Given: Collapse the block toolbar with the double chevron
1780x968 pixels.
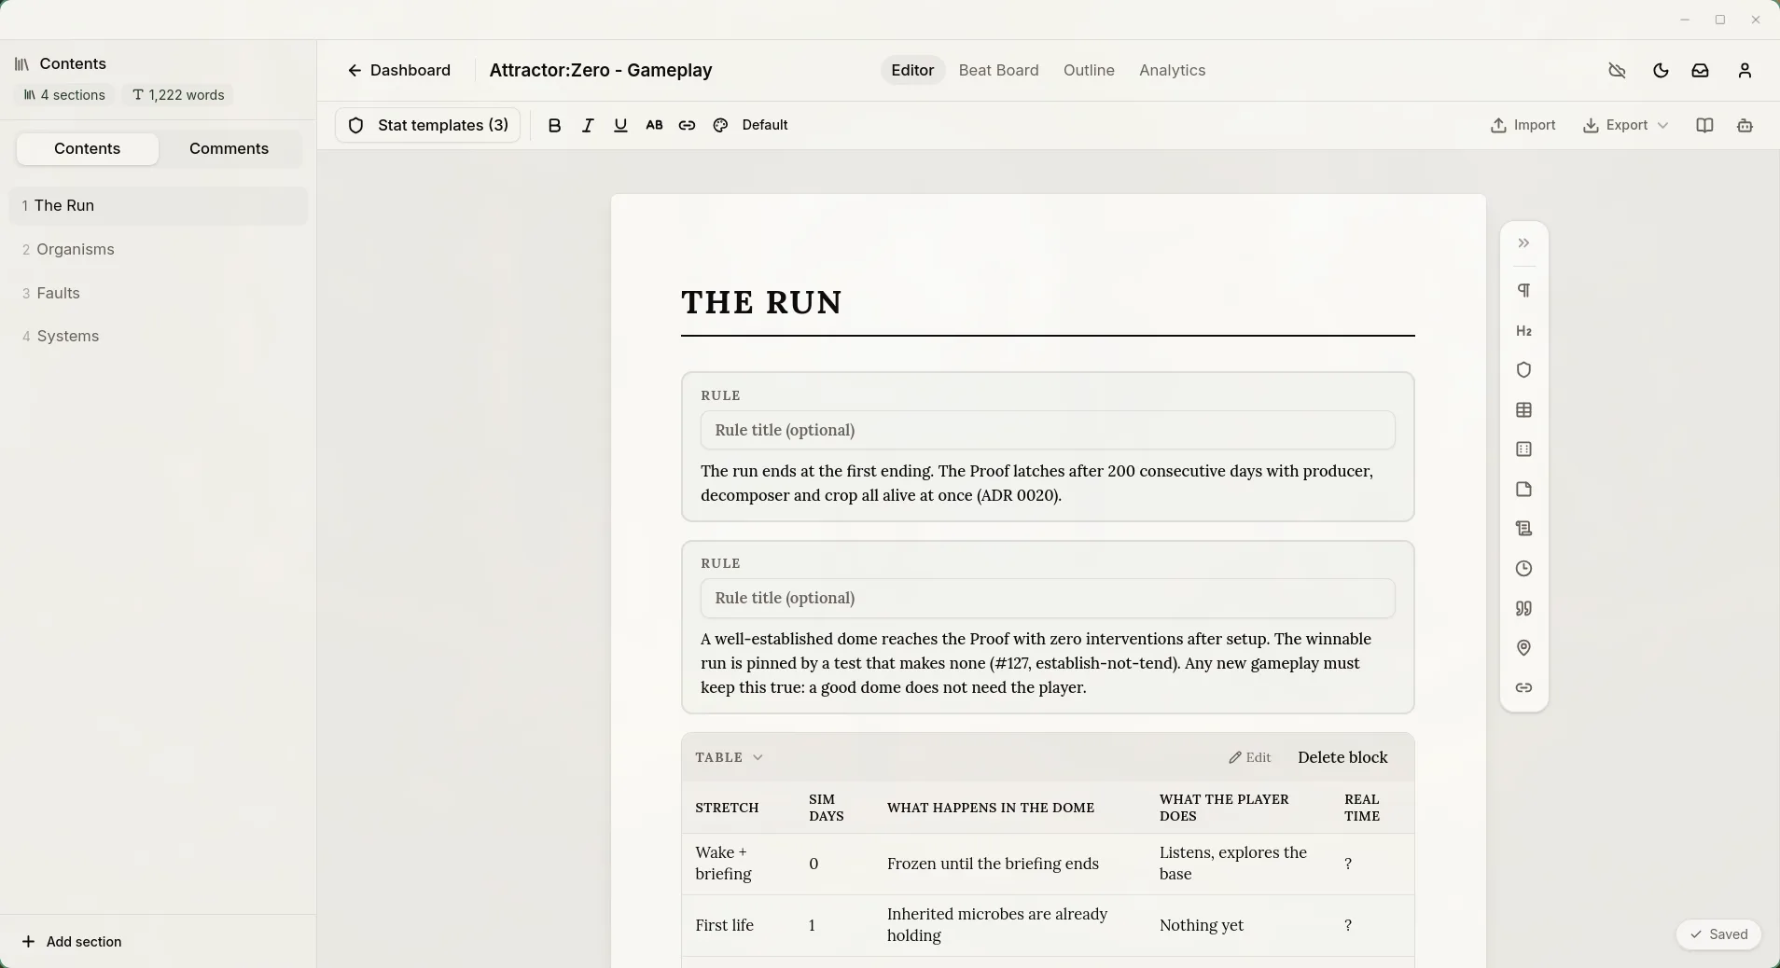Looking at the screenshot, I should tap(1523, 243).
